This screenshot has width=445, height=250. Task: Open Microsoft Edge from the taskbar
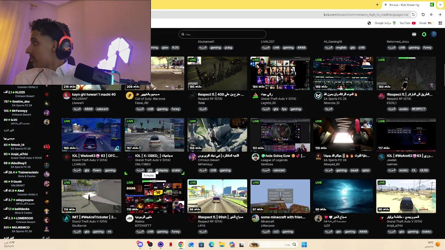pos(211,244)
